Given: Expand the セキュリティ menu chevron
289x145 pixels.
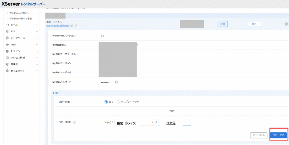Looking at the screenshot, I should 37,71.
